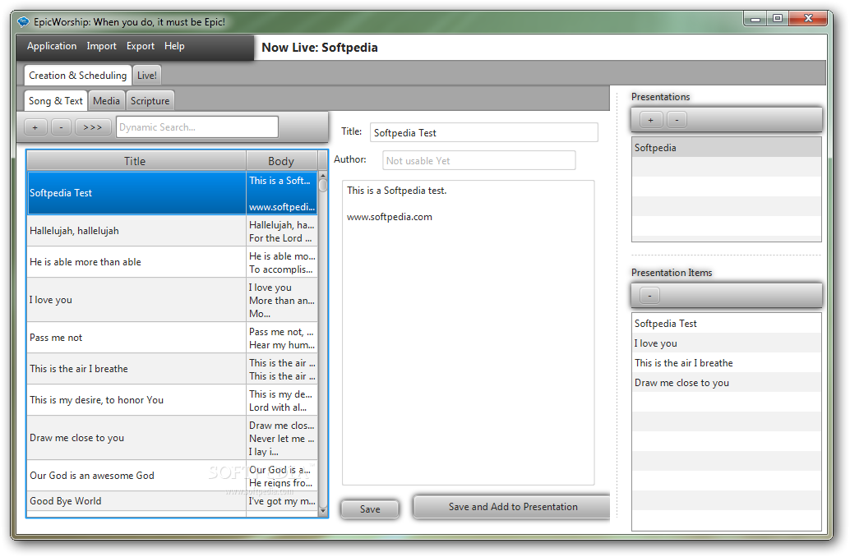Select song Hallelujah, hallelujah
Viewport: 850px width, 557px height.
[x=172, y=231]
